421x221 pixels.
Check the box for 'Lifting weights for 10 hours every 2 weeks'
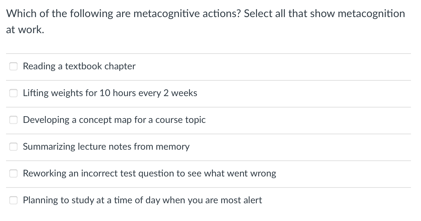tap(13, 93)
